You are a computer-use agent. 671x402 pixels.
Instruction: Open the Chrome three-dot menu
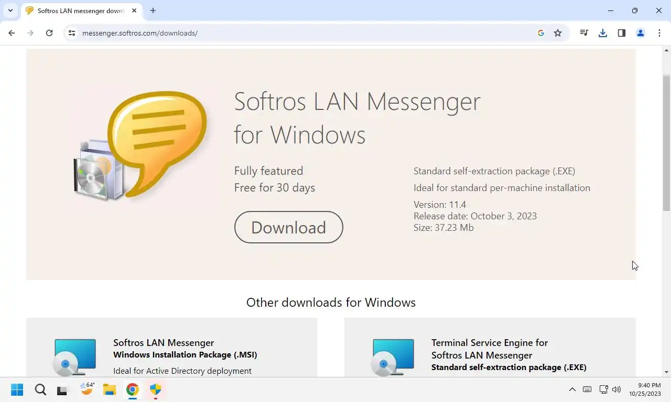click(x=659, y=33)
